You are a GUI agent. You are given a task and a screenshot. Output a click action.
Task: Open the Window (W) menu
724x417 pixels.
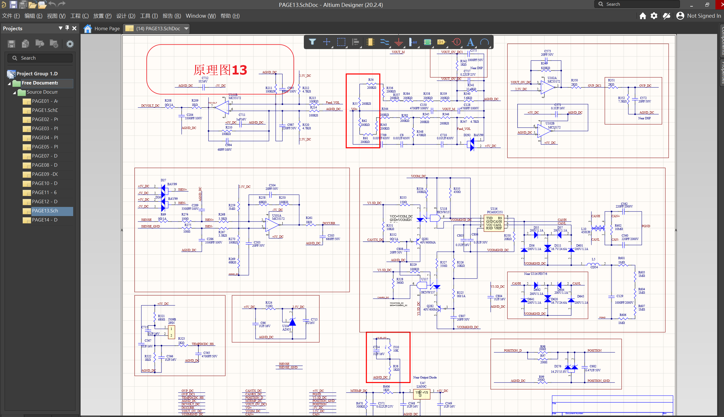coord(201,16)
